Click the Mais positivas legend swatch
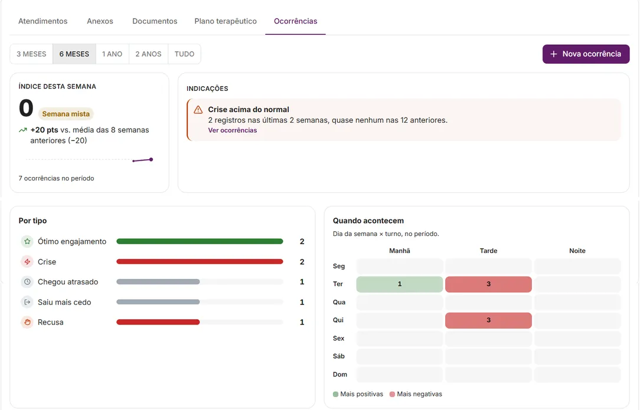 [335, 394]
